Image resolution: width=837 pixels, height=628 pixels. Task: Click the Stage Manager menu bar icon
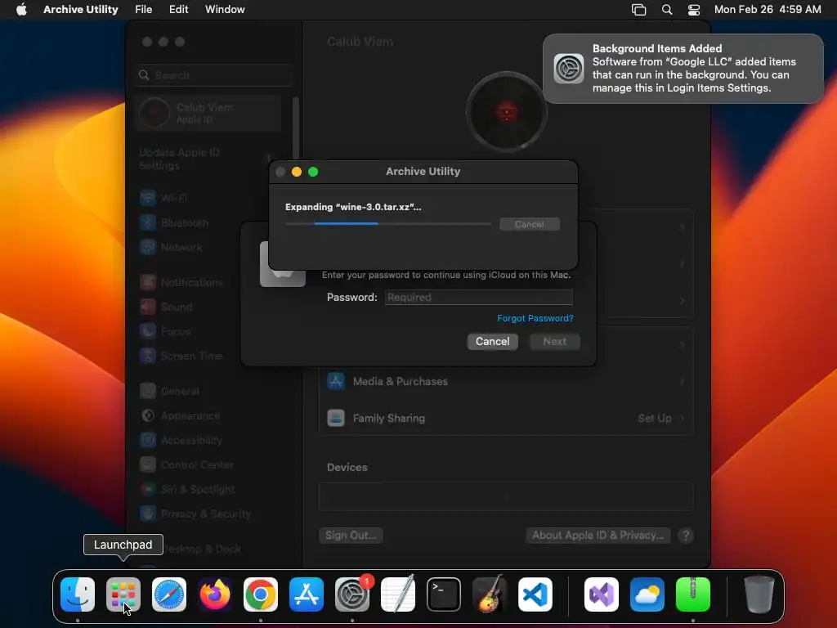pyautogui.click(x=638, y=10)
